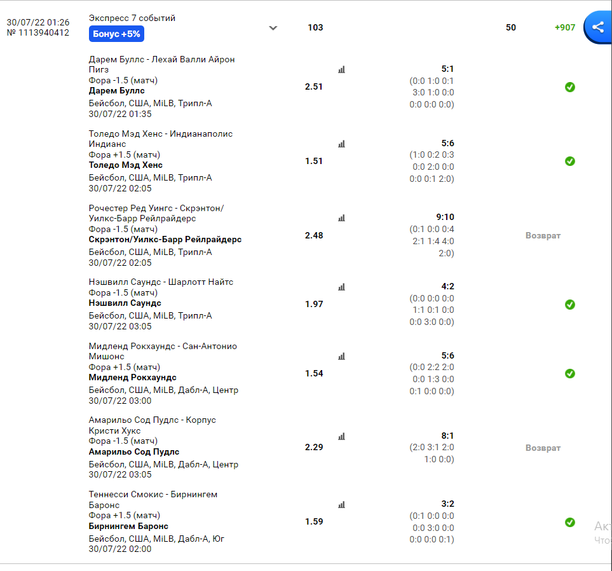The image size is (612, 571).
Task: Click bold selection Мидленд Рокхаундс
Action: 132,377
